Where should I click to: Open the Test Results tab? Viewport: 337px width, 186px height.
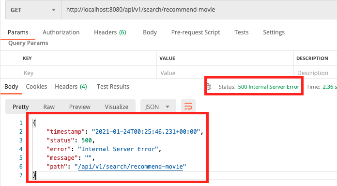113,86
